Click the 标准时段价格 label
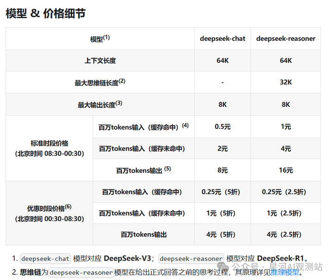Screen dimensions: 333x280 (x=49, y=143)
